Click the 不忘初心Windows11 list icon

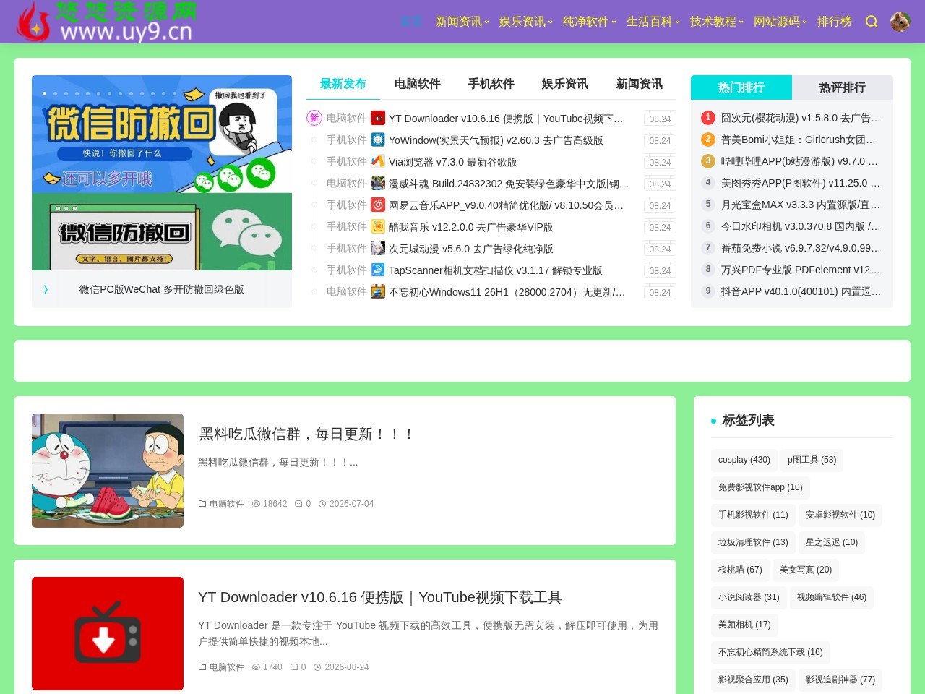(378, 292)
